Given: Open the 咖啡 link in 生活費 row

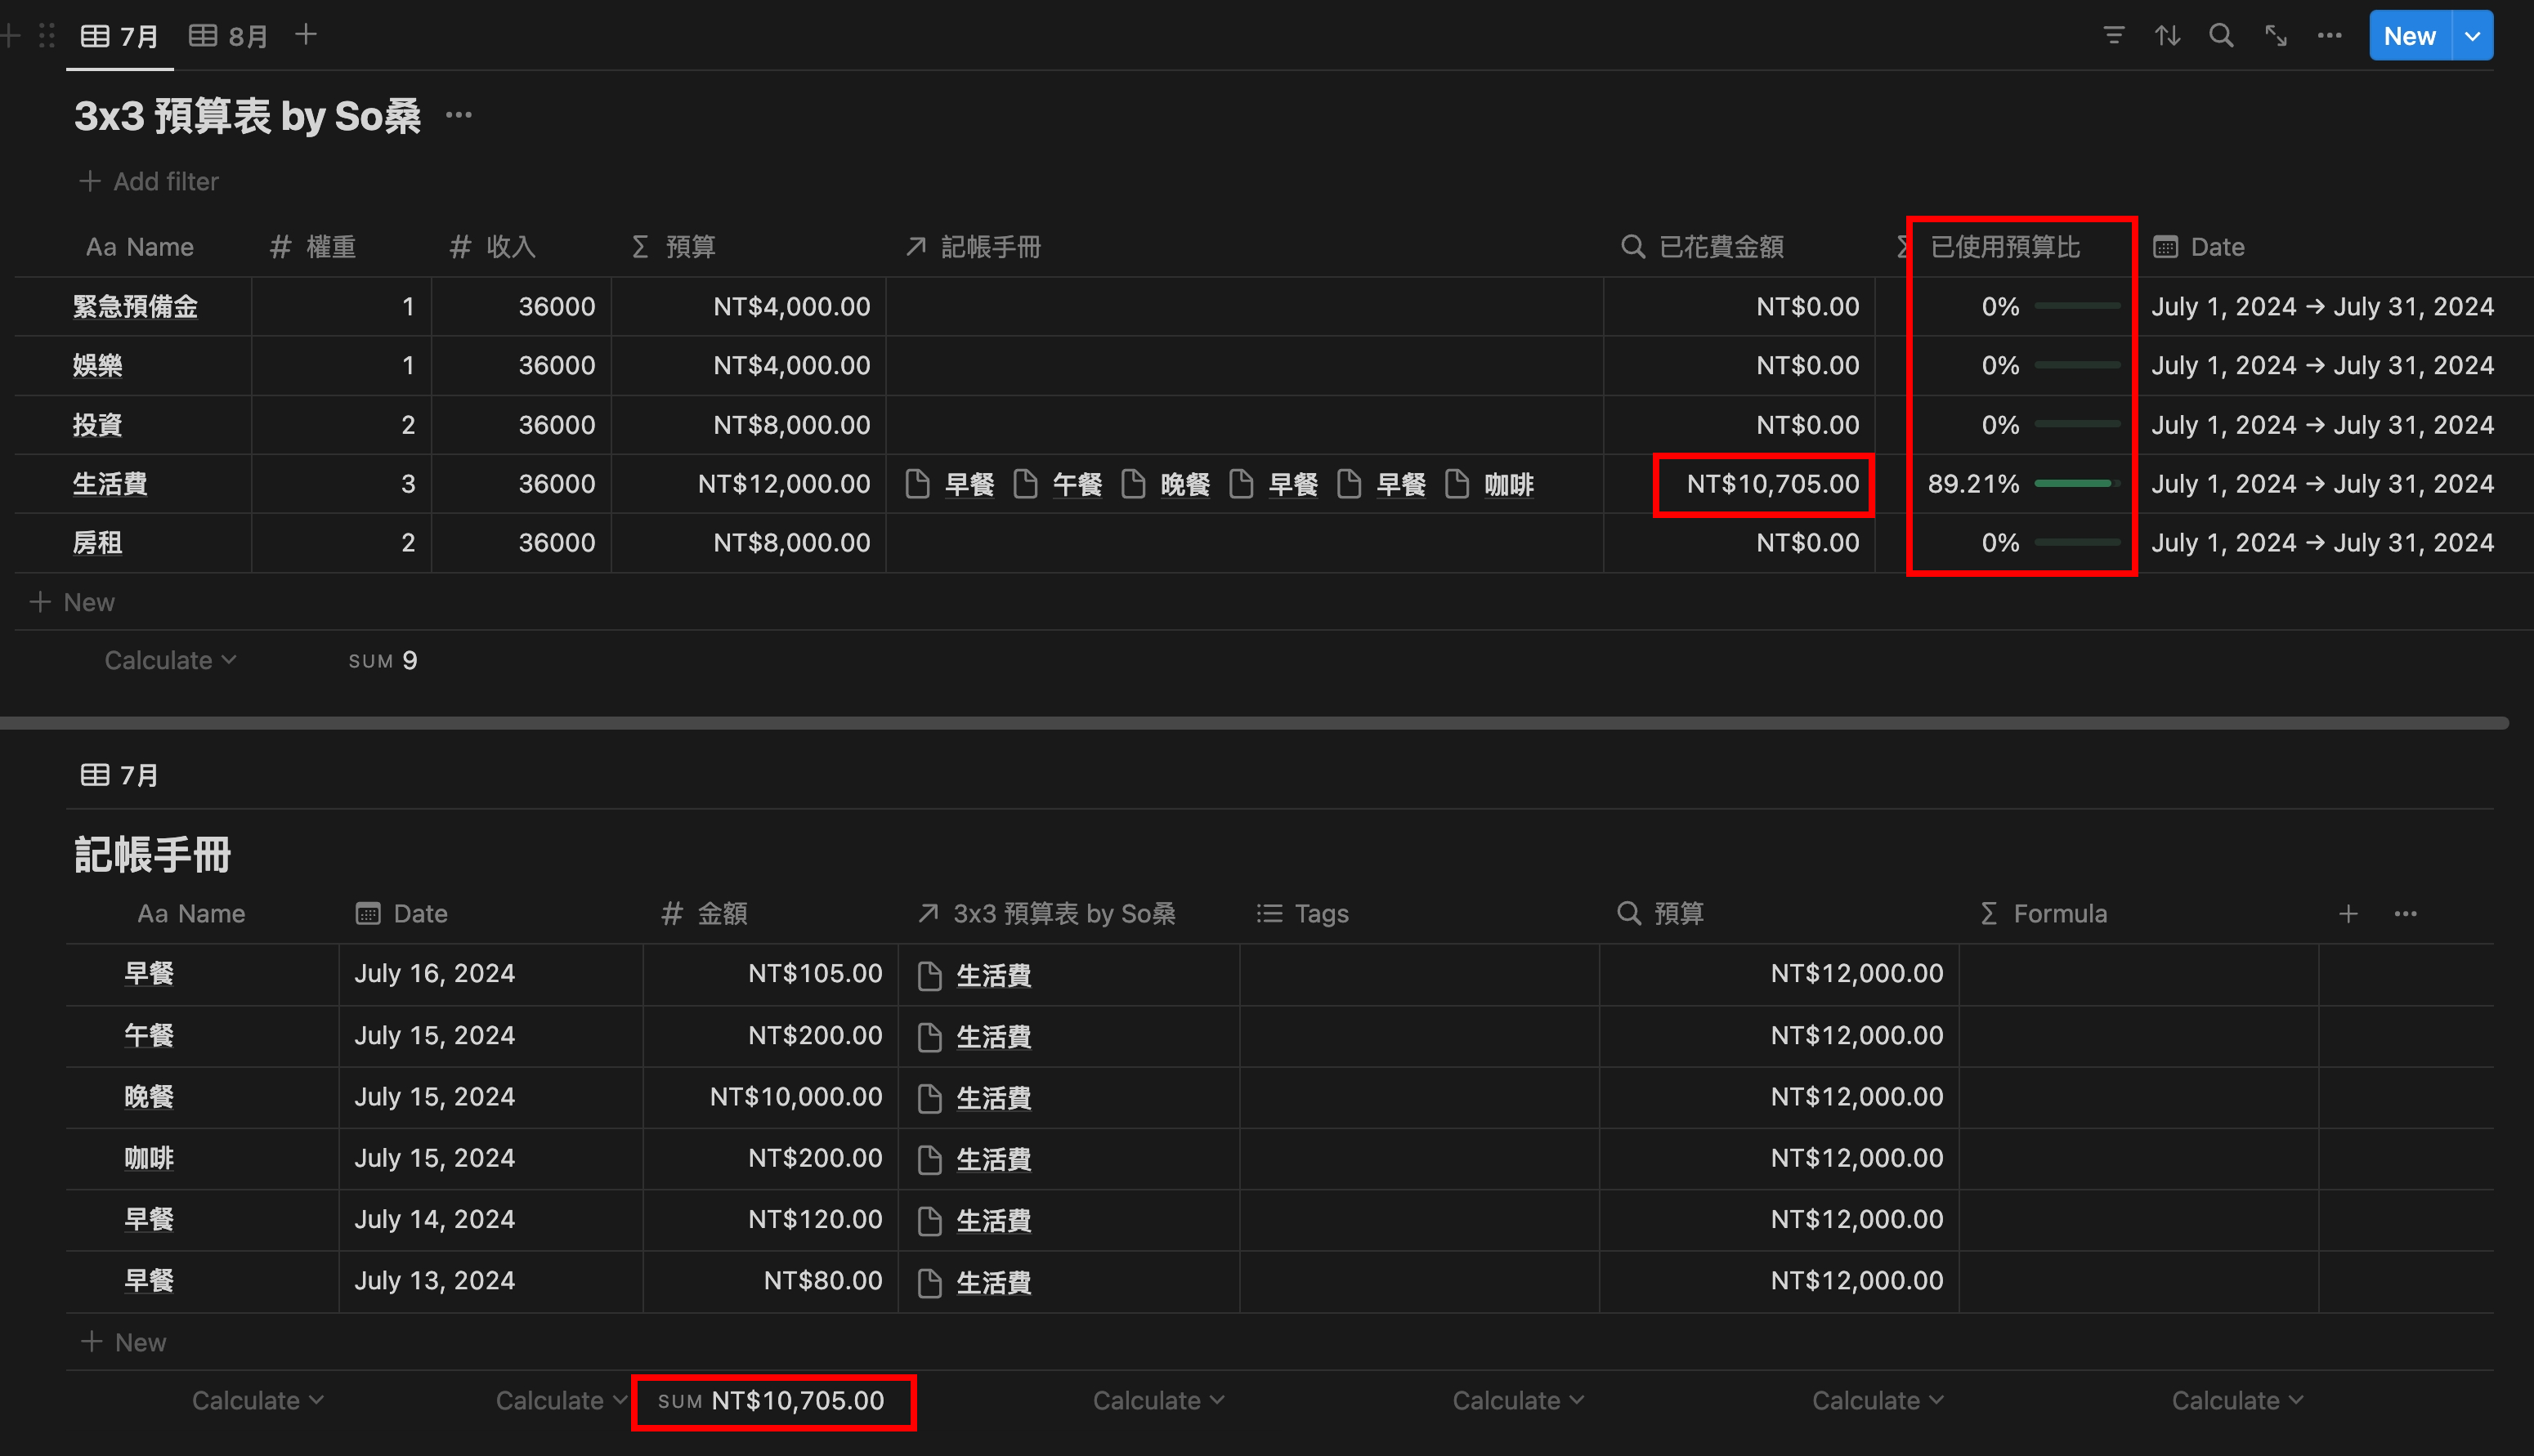Looking at the screenshot, I should tap(1510, 485).
